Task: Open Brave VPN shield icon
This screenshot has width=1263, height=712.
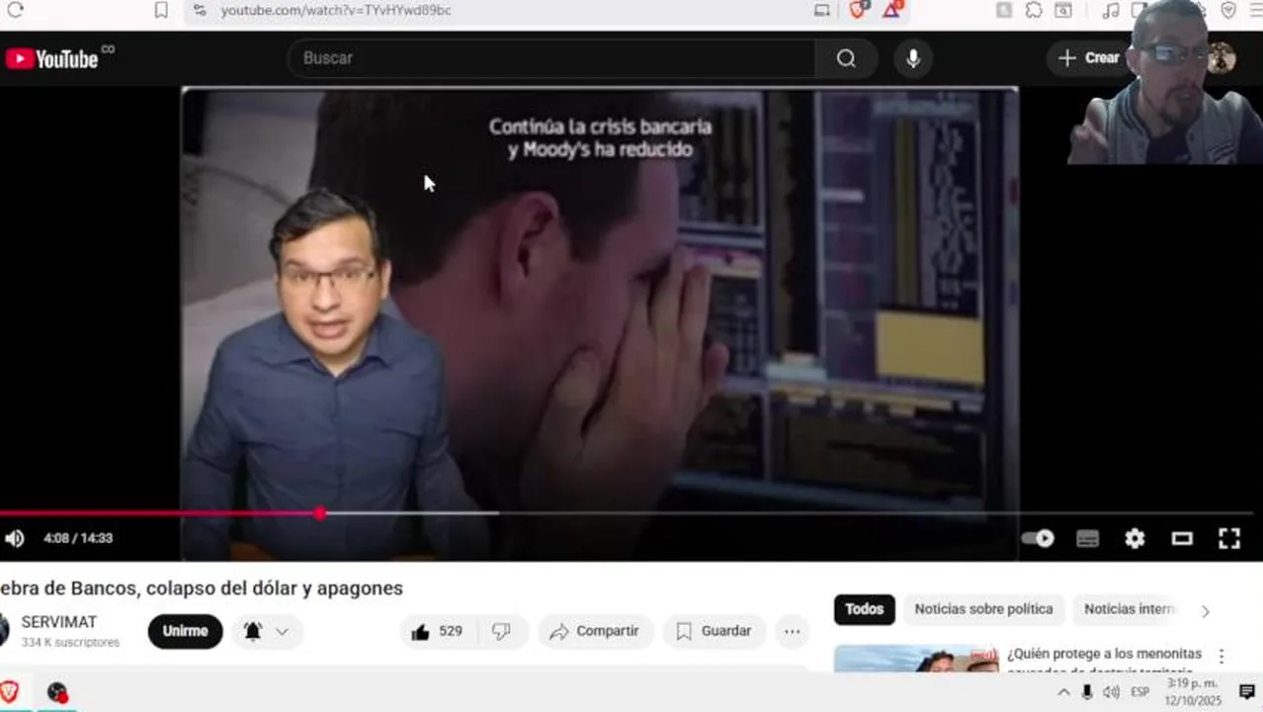Action: [1228, 10]
